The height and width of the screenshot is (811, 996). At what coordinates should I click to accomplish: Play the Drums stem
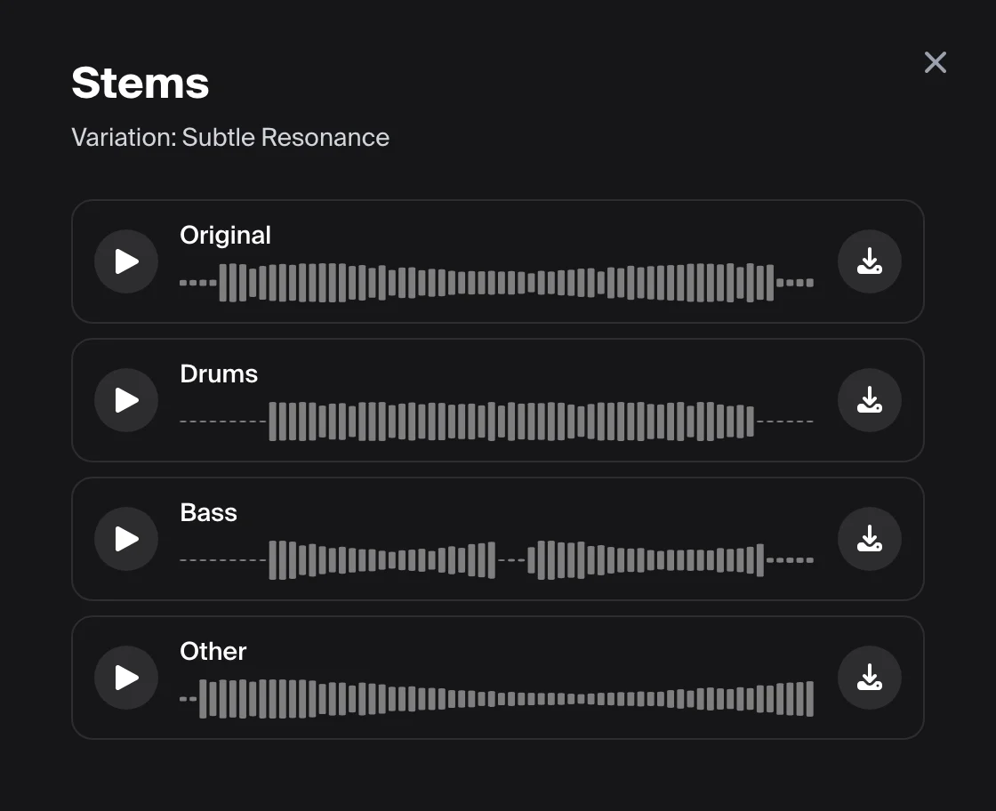[126, 400]
